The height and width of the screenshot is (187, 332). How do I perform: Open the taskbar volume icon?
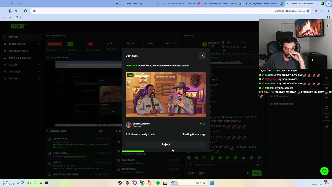[x=18, y=183]
